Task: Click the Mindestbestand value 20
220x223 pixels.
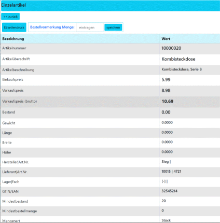Action: tap(163, 201)
